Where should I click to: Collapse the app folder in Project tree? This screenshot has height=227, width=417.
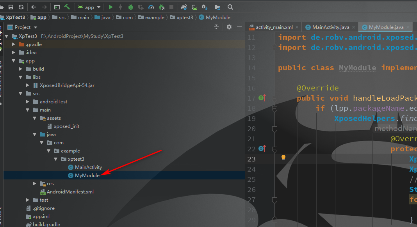coord(13,61)
